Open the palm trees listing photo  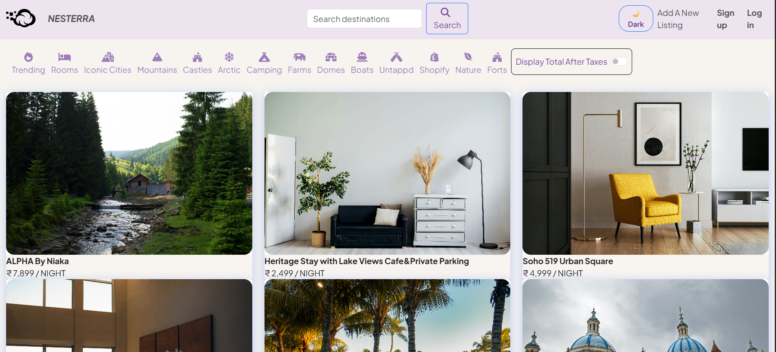click(x=387, y=315)
